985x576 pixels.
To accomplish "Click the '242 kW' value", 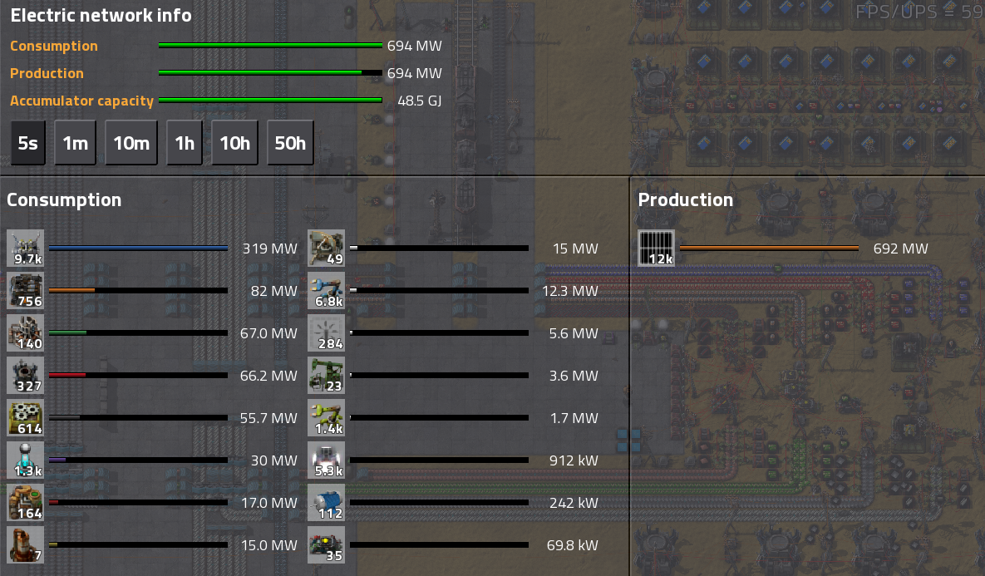I will (x=574, y=503).
